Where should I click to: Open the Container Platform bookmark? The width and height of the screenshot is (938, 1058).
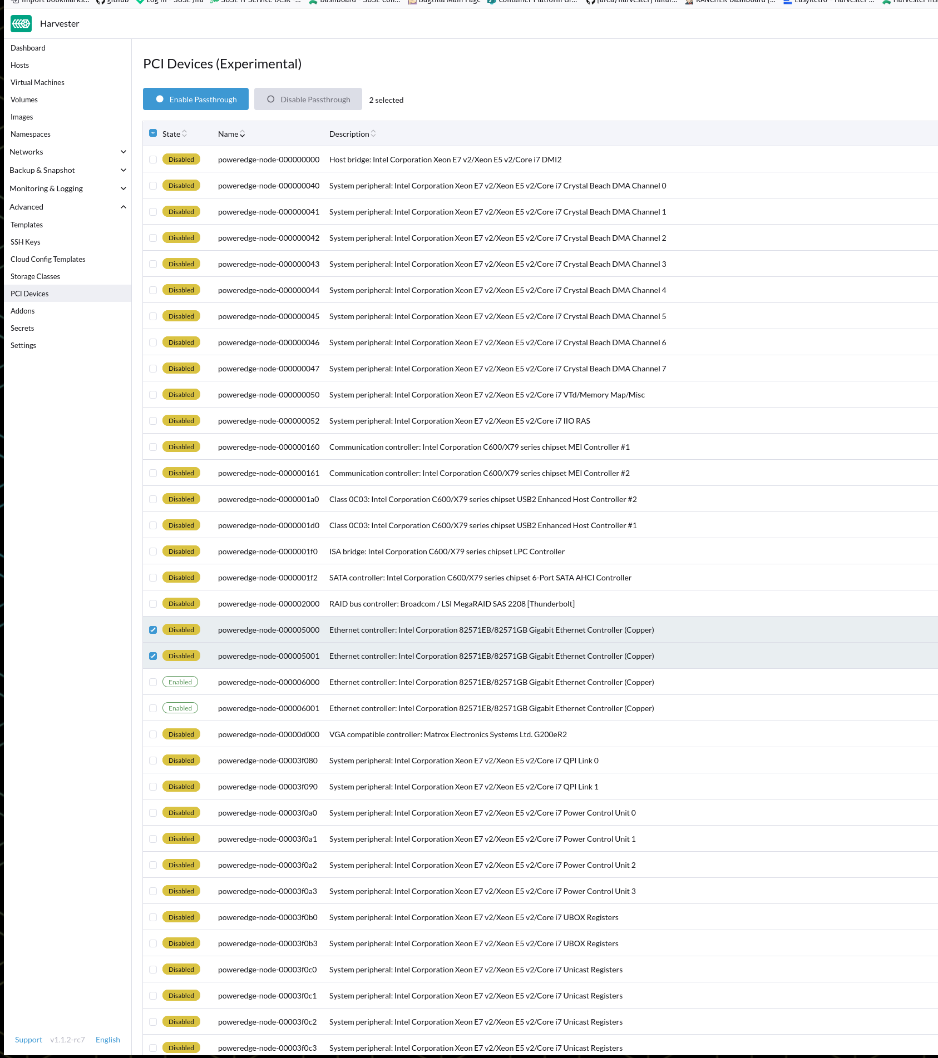(x=531, y=2)
